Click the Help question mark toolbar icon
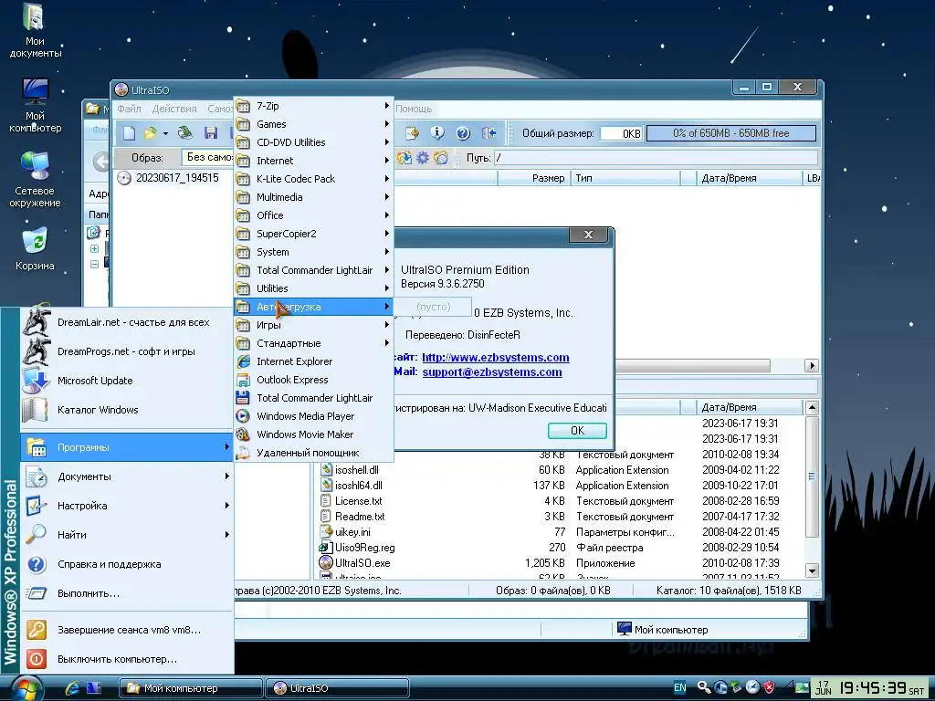Viewport: 935px width, 701px height. click(x=463, y=133)
